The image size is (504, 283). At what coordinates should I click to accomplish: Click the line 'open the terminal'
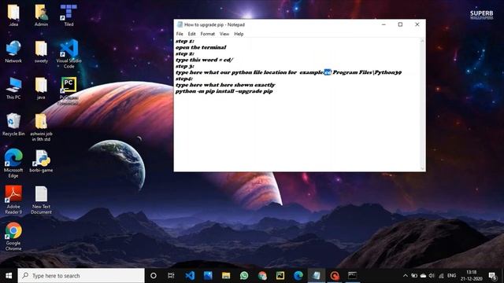coord(201,47)
